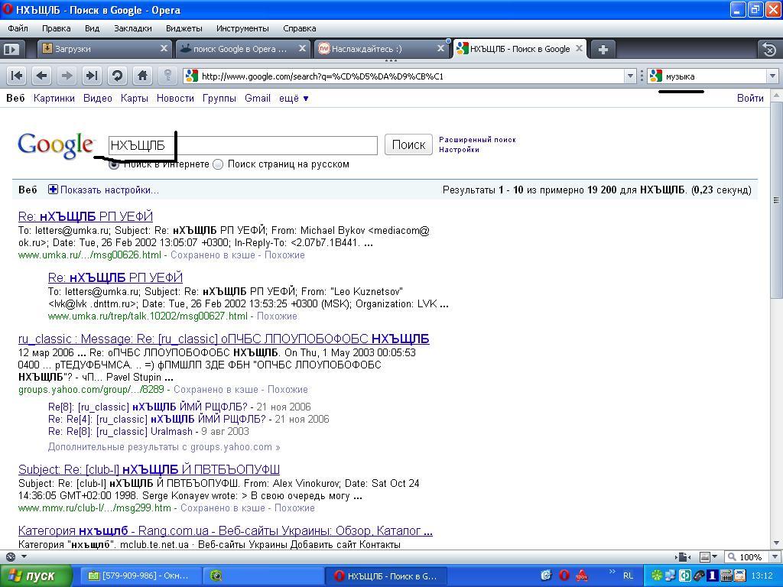Click the Back arrow icon

pos(42,76)
